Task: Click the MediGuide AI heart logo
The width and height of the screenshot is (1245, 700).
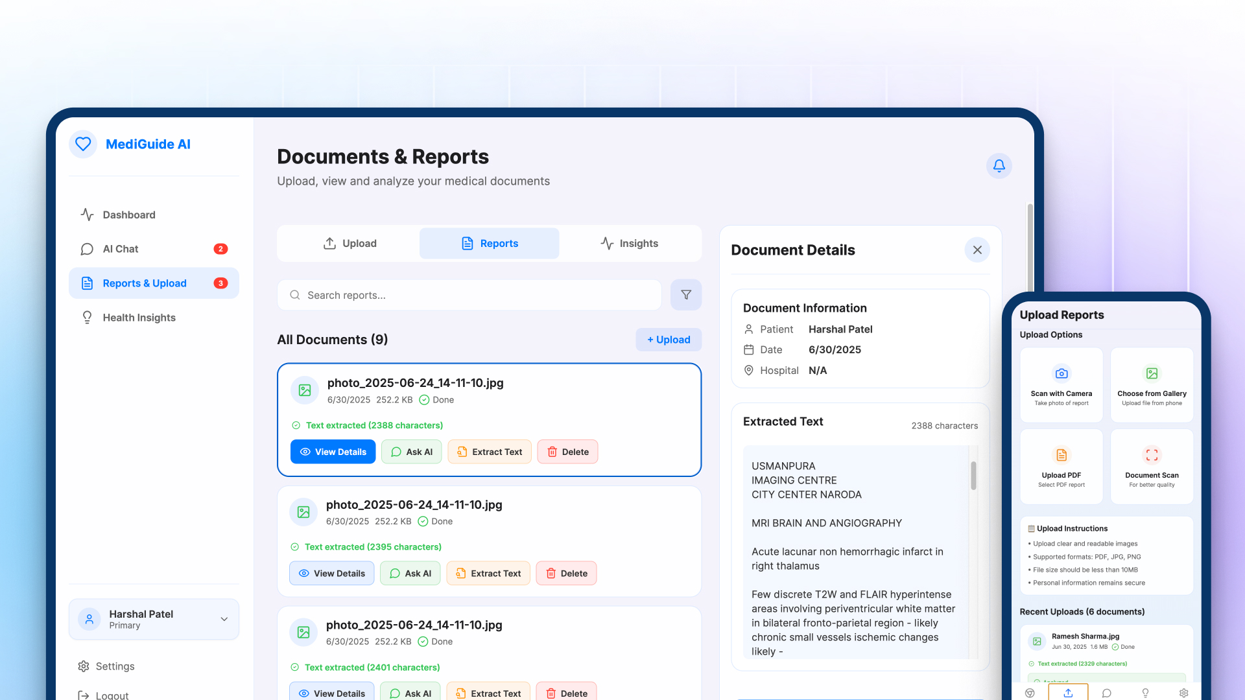Action: click(x=83, y=144)
